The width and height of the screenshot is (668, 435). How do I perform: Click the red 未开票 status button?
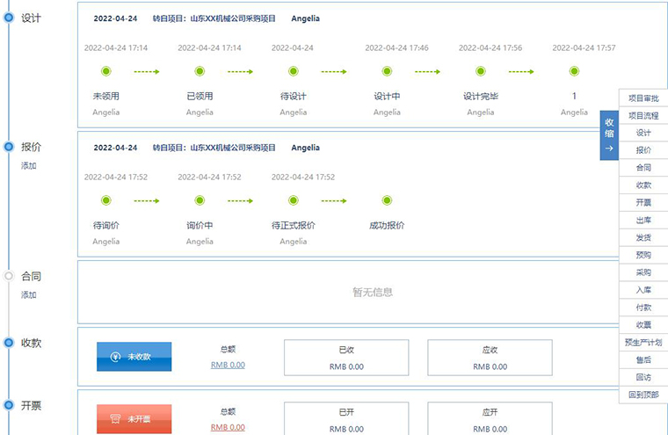134,419
